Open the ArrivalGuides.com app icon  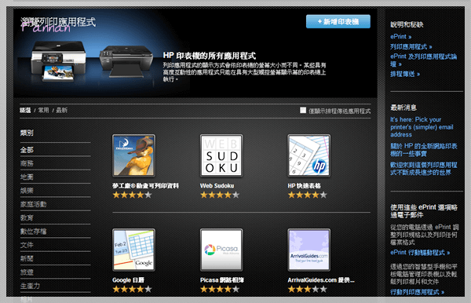(309, 250)
